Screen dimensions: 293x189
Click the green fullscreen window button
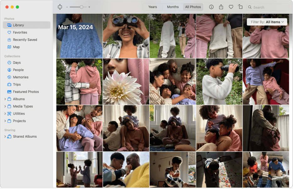click(17, 7)
